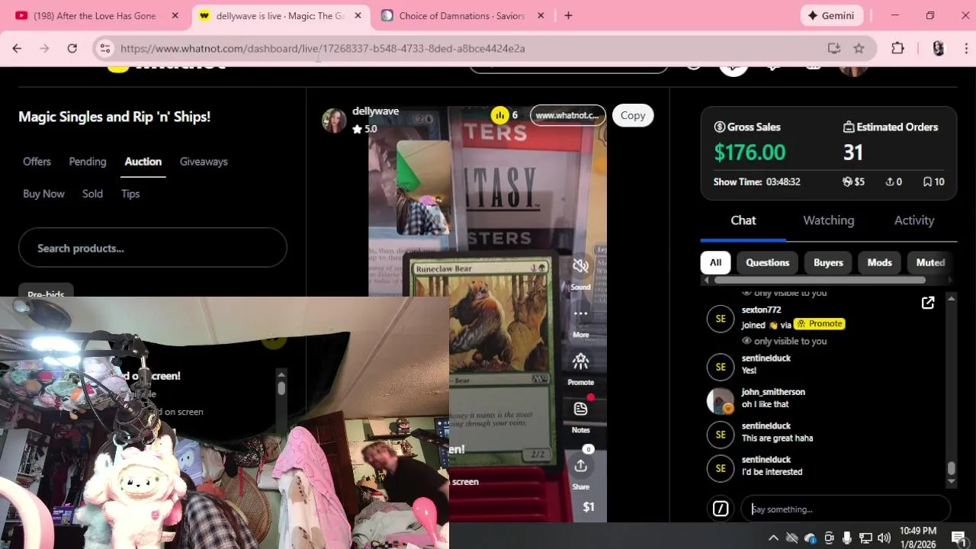Switch to Choice of Damnations tab
The image size is (976, 549).
[464, 15]
